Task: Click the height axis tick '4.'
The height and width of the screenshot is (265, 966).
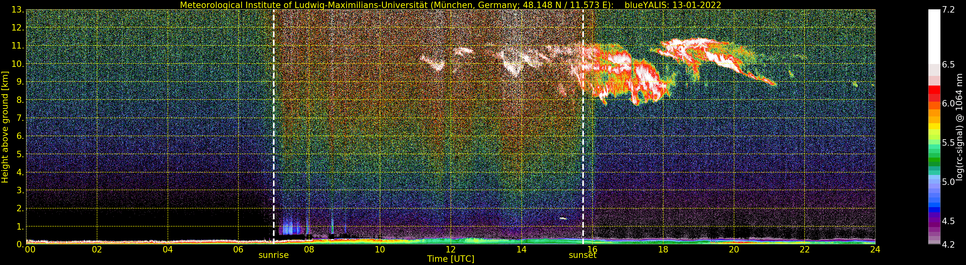Action: tap(20, 172)
